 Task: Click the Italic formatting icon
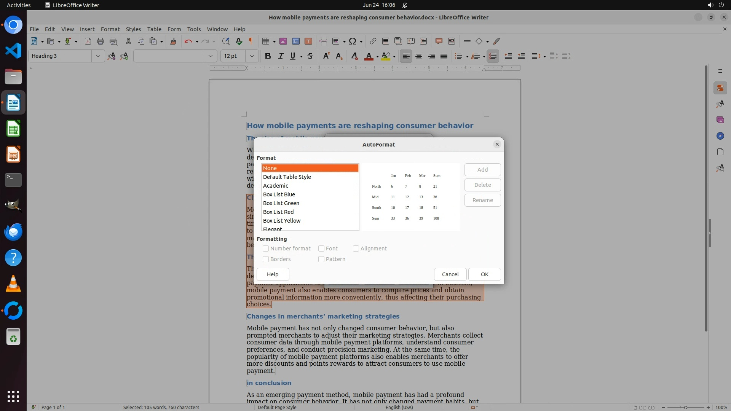pyautogui.click(x=281, y=56)
